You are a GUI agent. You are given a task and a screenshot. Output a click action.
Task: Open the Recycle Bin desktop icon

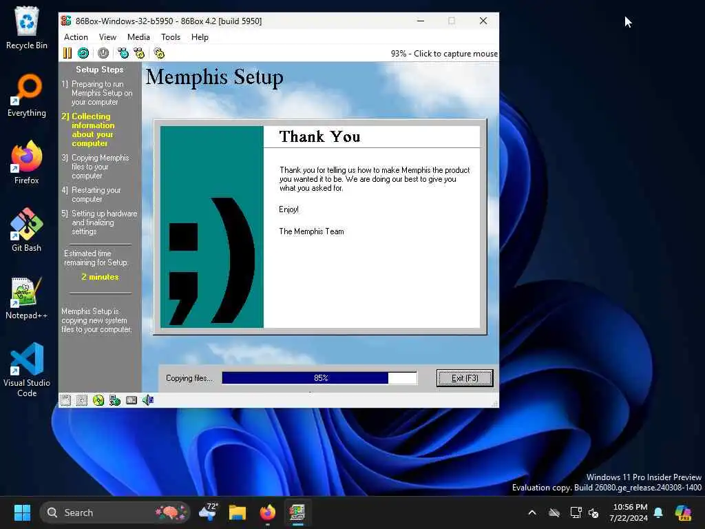click(x=27, y=28)
